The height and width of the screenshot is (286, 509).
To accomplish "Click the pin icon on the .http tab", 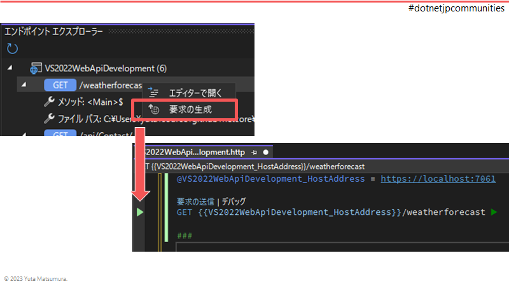I will [254, 153].
